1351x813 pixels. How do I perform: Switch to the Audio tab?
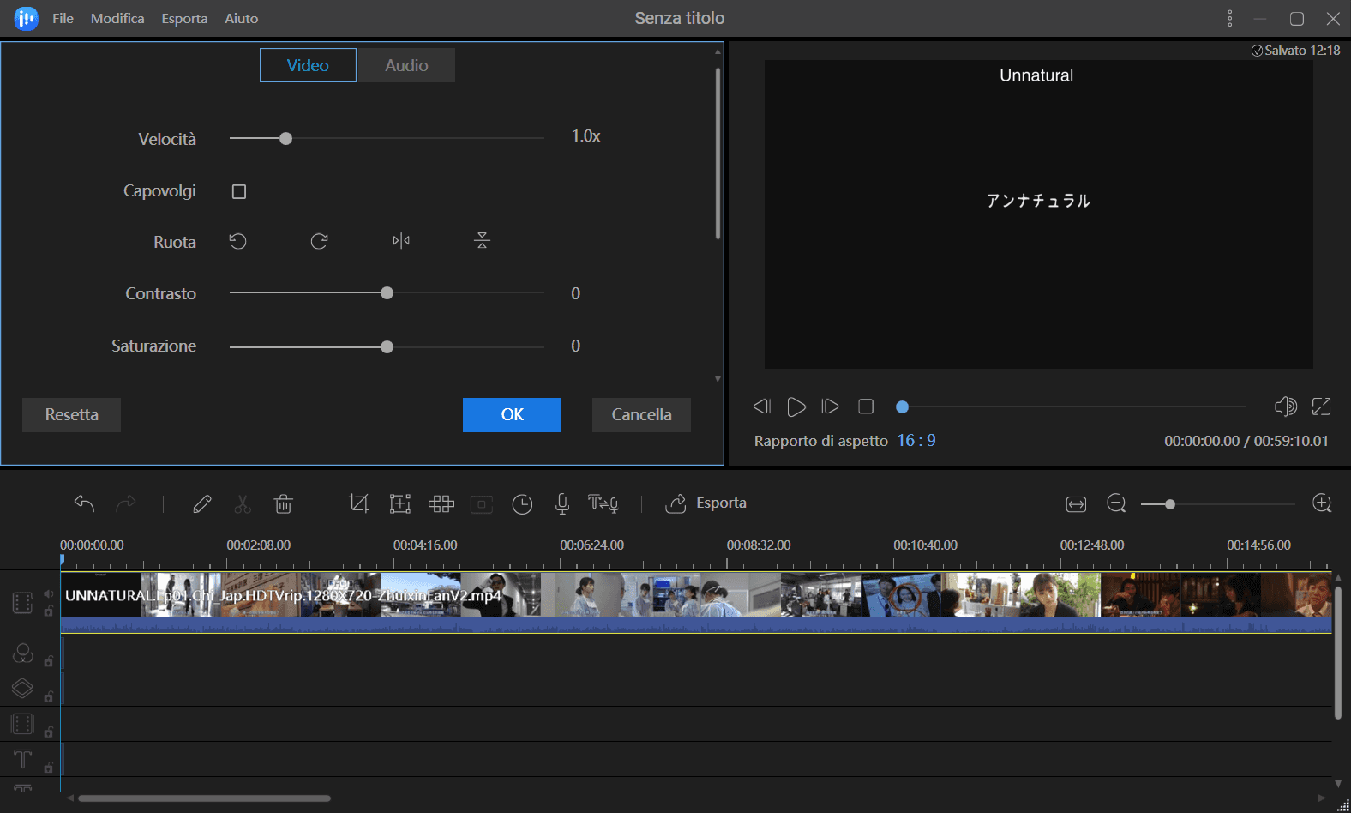406,65
